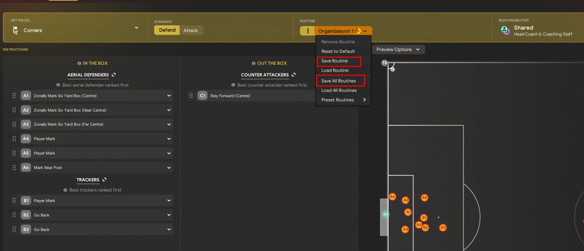Viewport: 584px width, 251px height.
Task: Click the info icon beside In The Box
Action: coord(79,63)
